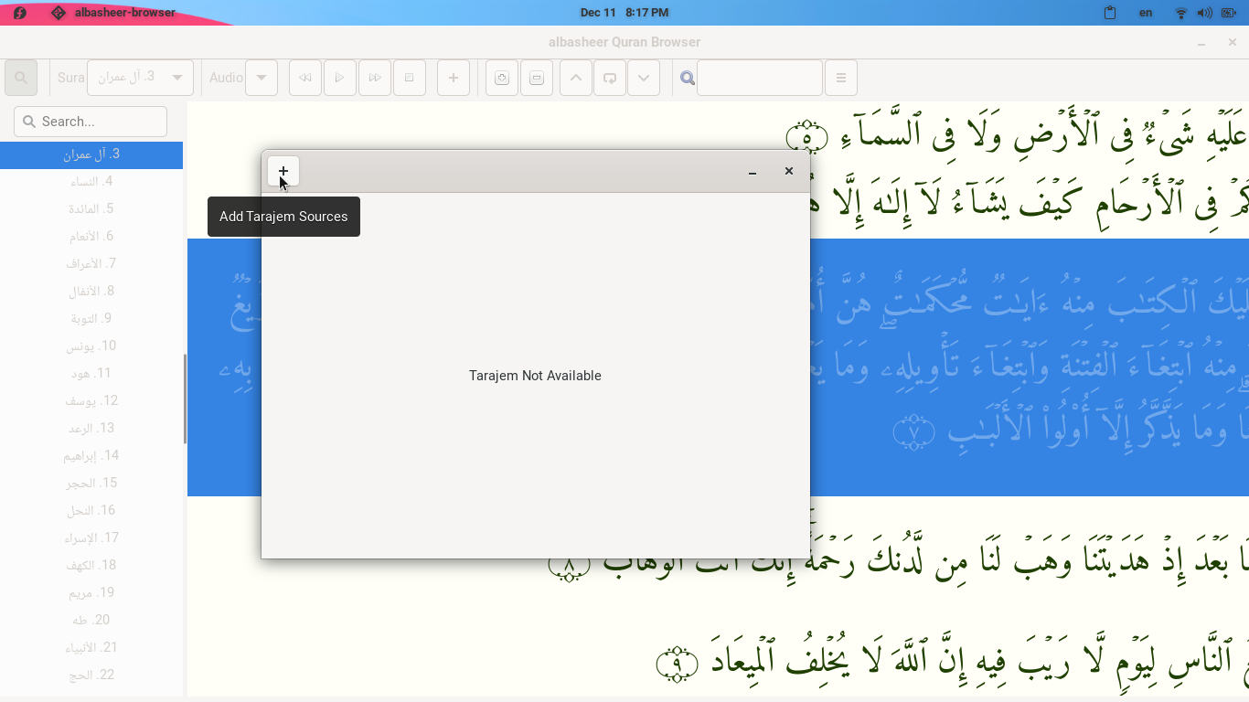Click the Wi-Fi network icon in tray

[1181, 13]
